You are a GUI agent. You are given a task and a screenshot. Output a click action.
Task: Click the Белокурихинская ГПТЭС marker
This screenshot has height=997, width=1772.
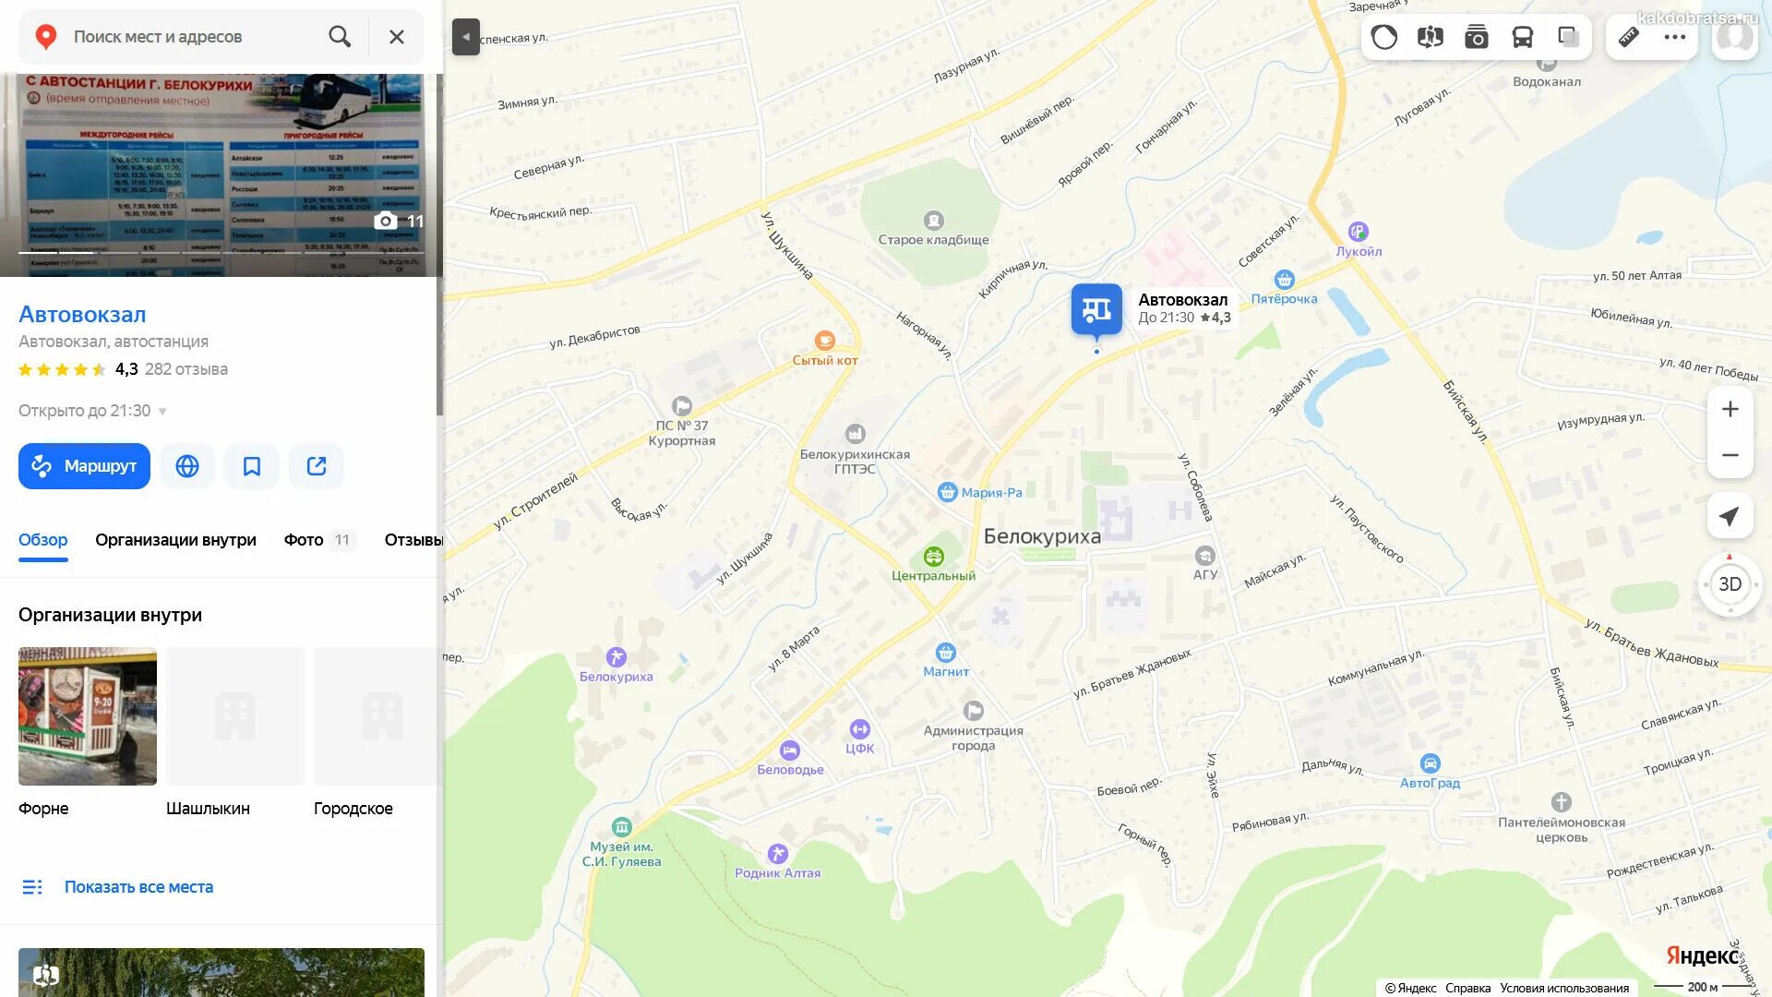click(x=856, y=434)
